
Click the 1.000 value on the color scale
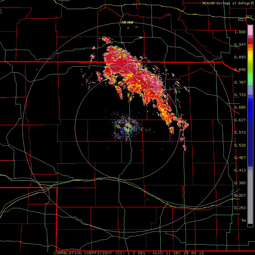pos(240,32)
